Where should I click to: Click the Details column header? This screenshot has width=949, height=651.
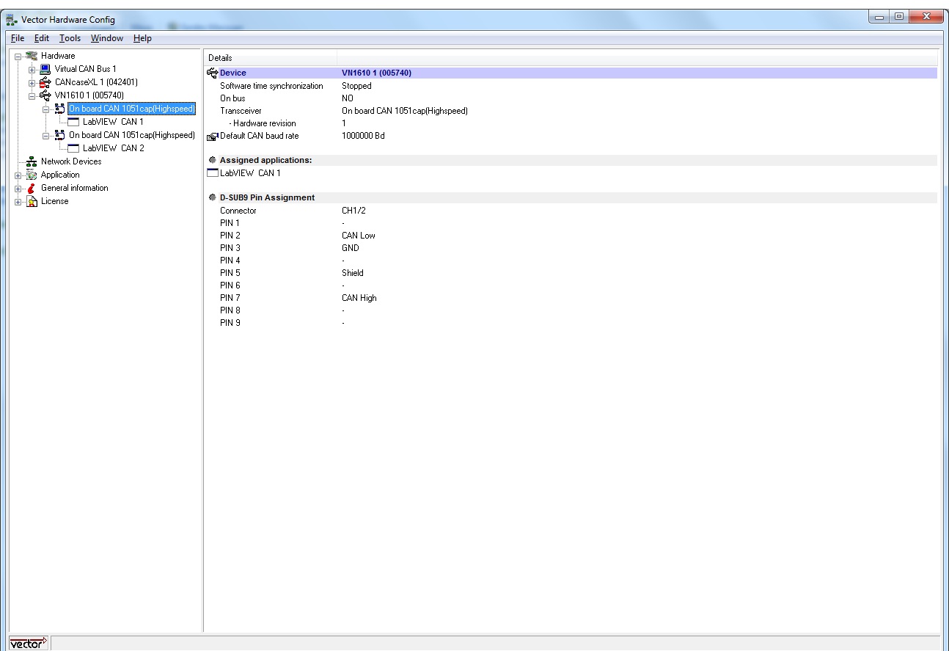coord(271,57)
